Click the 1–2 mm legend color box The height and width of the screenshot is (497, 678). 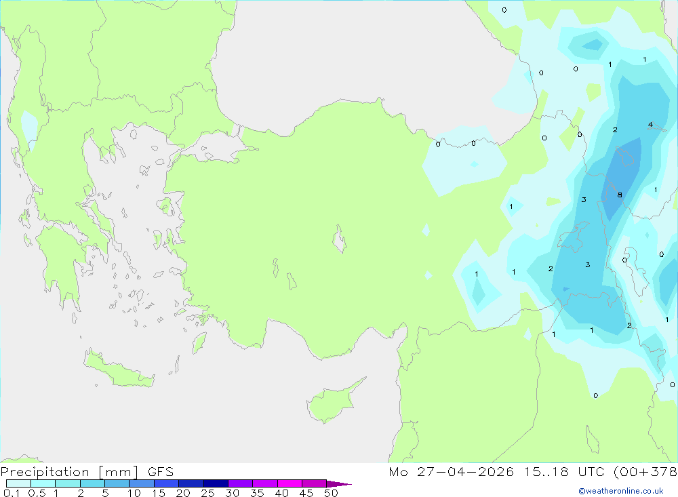(x=67, y=483)
